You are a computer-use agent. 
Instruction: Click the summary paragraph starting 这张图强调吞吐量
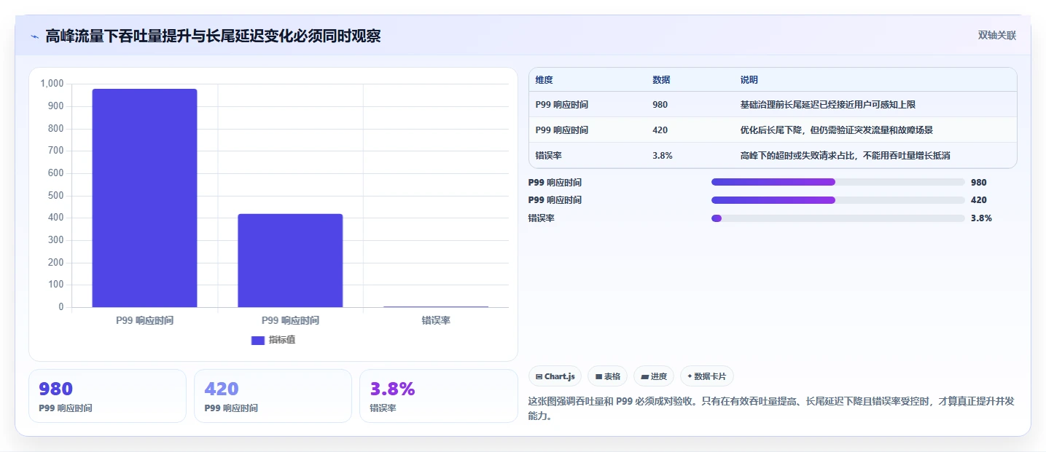point(771,409)
